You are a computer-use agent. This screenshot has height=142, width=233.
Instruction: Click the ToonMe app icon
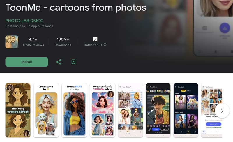[x=12, y=42]
